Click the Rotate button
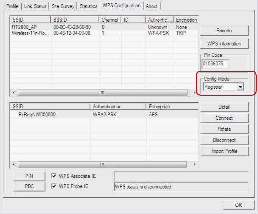The height and width of the screenshot is (214, 258). click(x=224, y=129)
